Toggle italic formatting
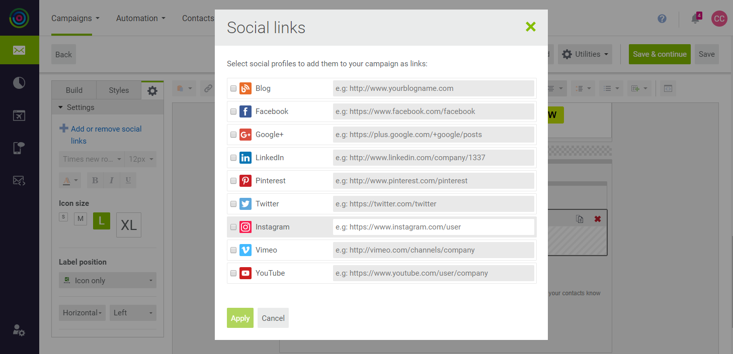The height and width of the screenshot is (354, 733). [x=112, y=180]
